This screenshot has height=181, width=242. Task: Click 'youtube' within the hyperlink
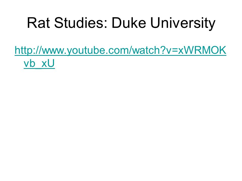(x=86, y=51)
